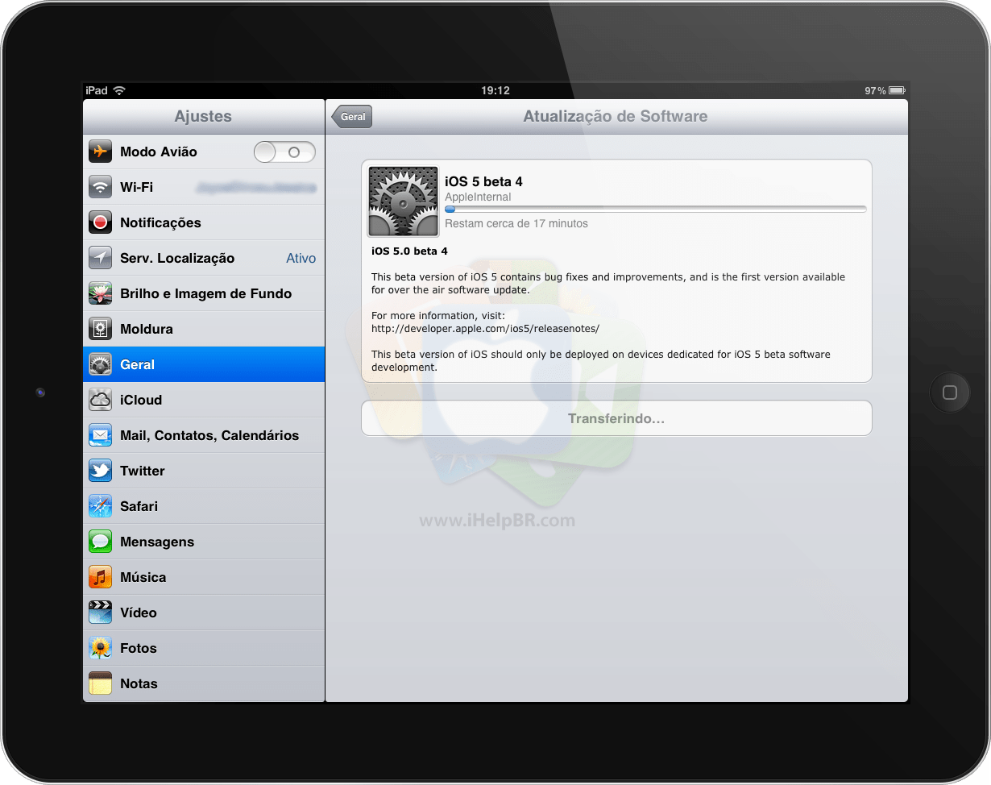Screen dimensions: 991x785
Task: Toggle the Modo Avião switch
Action: (284, 152)
